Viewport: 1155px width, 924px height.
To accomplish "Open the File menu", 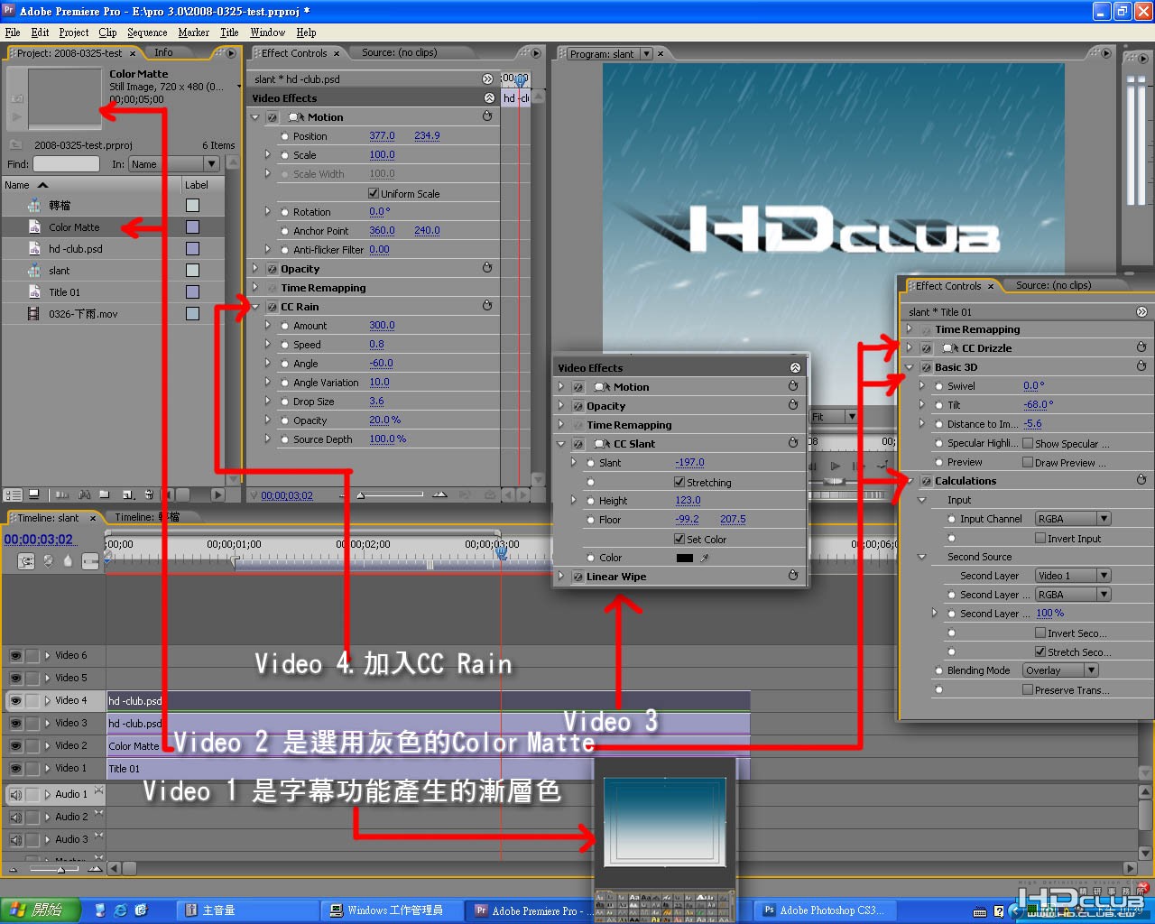I will point(13,32).
